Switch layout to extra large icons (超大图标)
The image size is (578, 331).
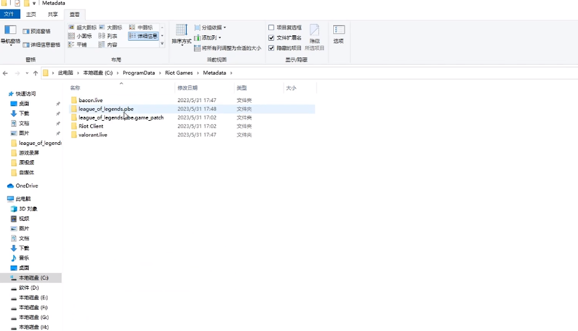pos(82,27)
